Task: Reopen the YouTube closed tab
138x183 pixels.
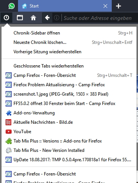Action: pyautogui.click(x=69, y=132)
